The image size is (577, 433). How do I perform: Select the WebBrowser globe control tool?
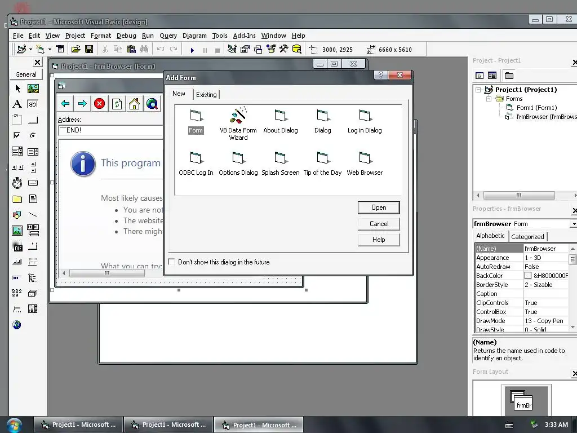coord(17,325)
